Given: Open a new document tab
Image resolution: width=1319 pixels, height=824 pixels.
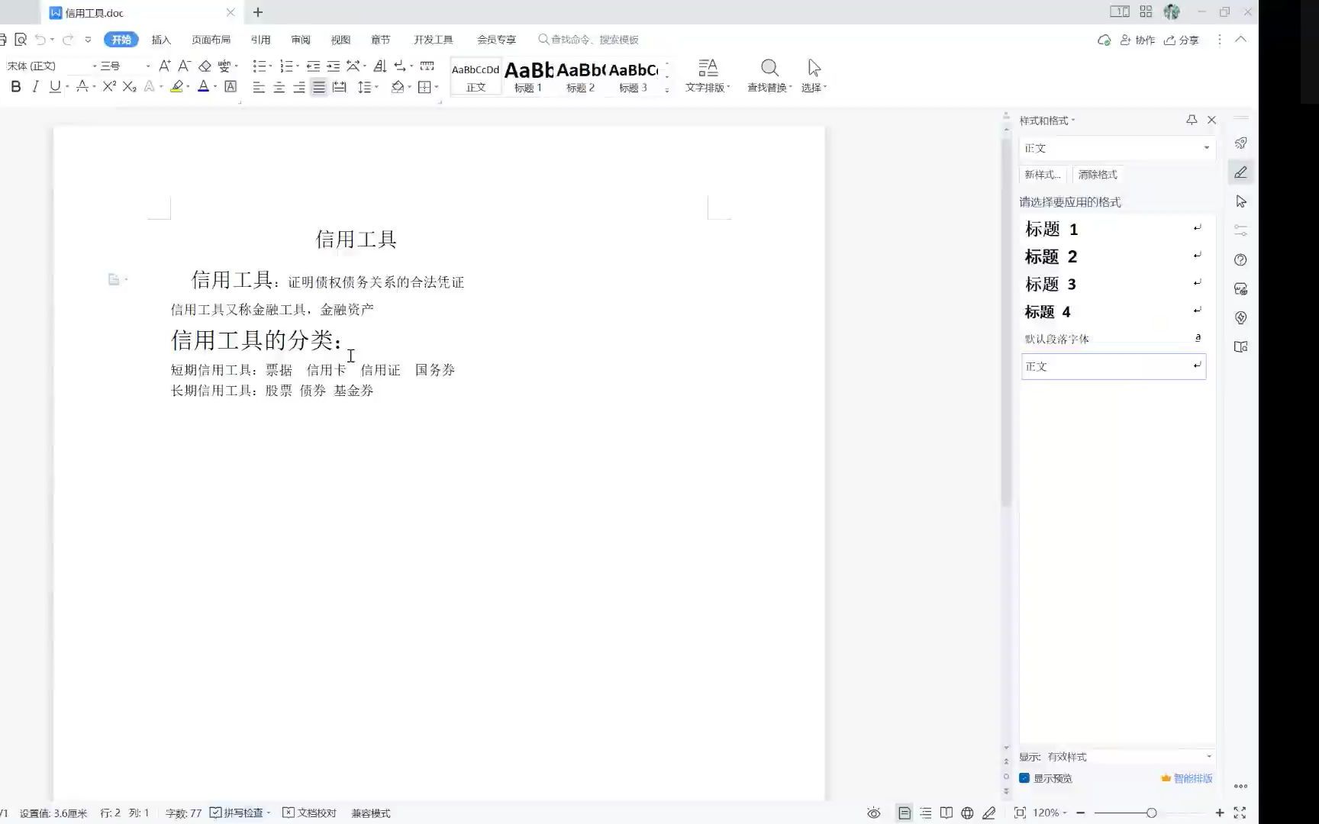Looking at the screenshot, I should [258, 12].
